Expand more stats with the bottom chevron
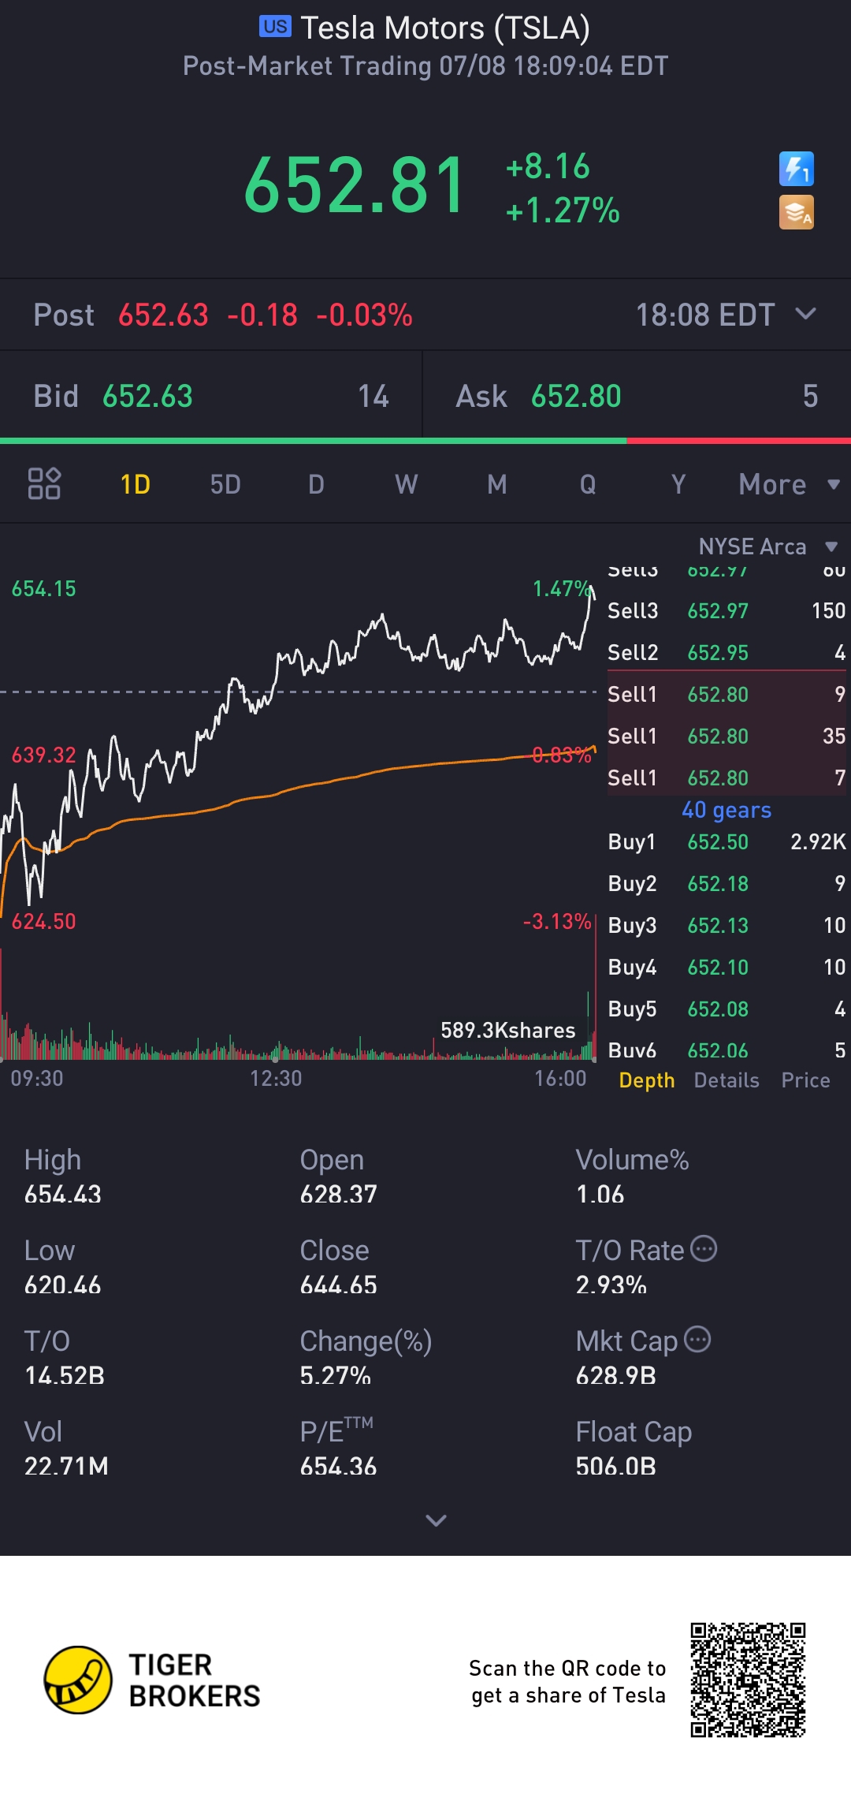851x1805 pixels. click(436, 1520)
